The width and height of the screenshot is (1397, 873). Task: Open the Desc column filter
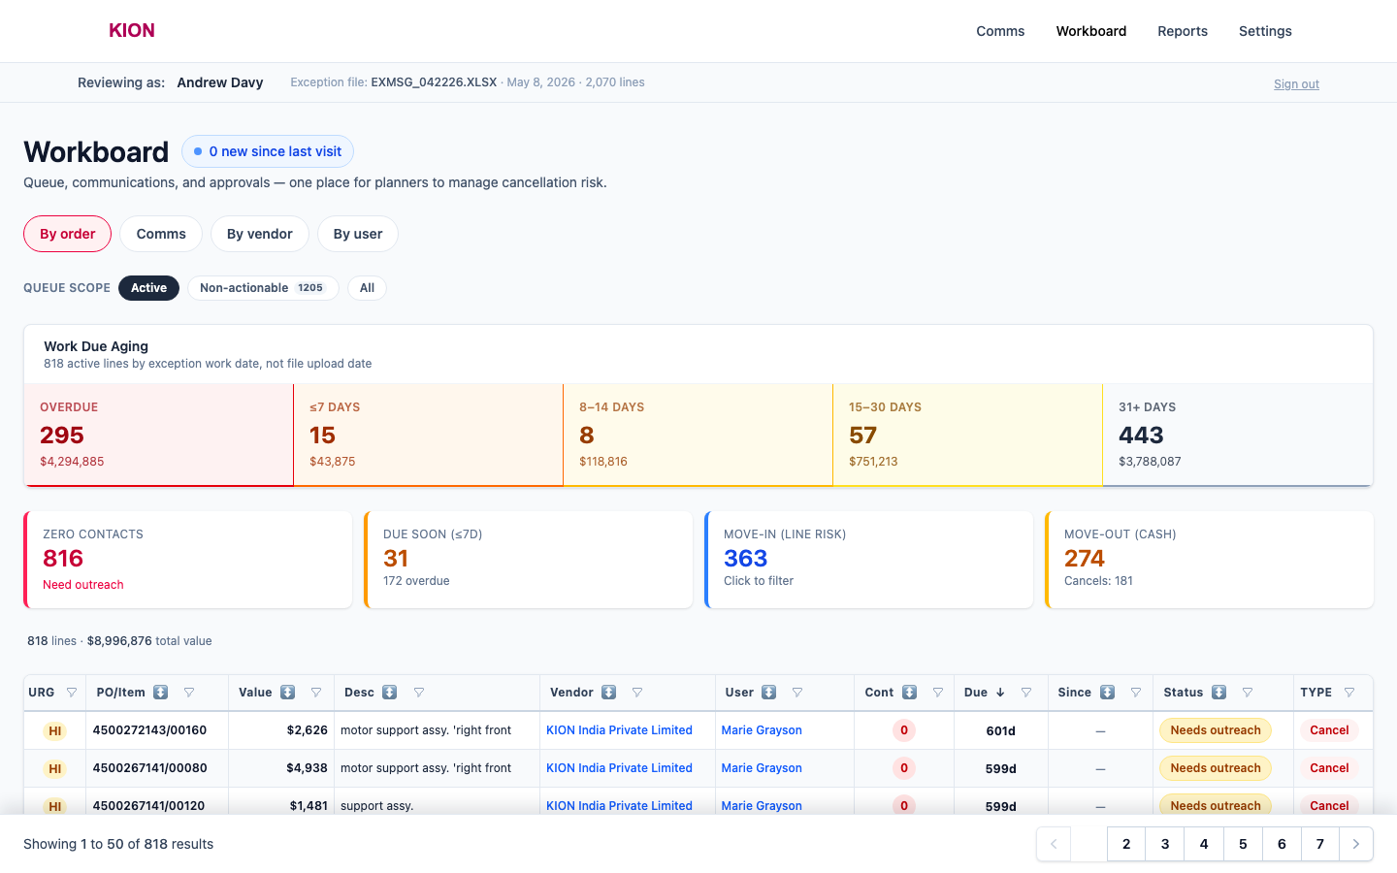[419, 693]
